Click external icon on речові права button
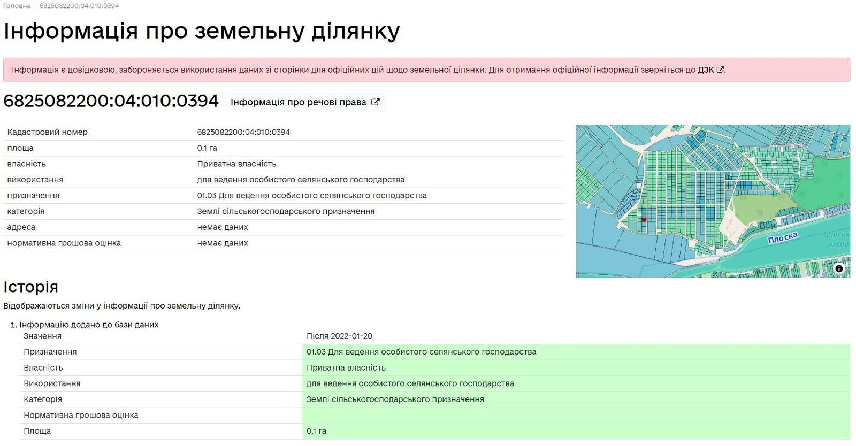The height and width of the screenshot is (446, 856). [376, 102]
